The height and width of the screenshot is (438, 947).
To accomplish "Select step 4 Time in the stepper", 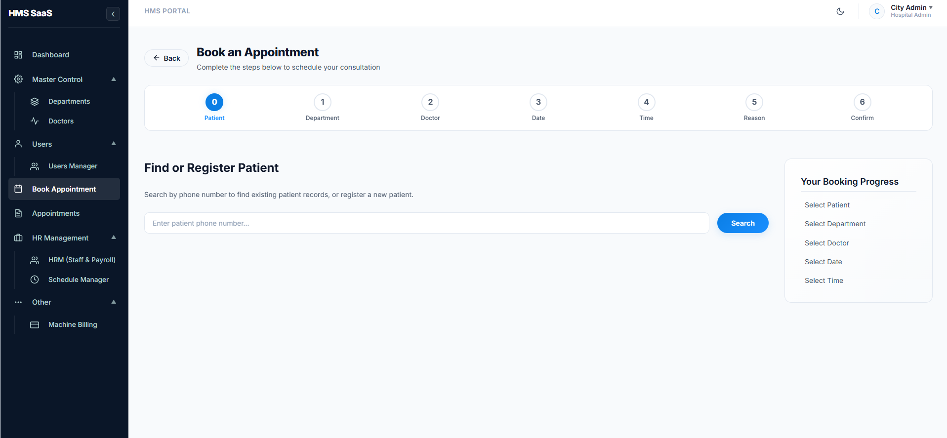I will (646, 107).
